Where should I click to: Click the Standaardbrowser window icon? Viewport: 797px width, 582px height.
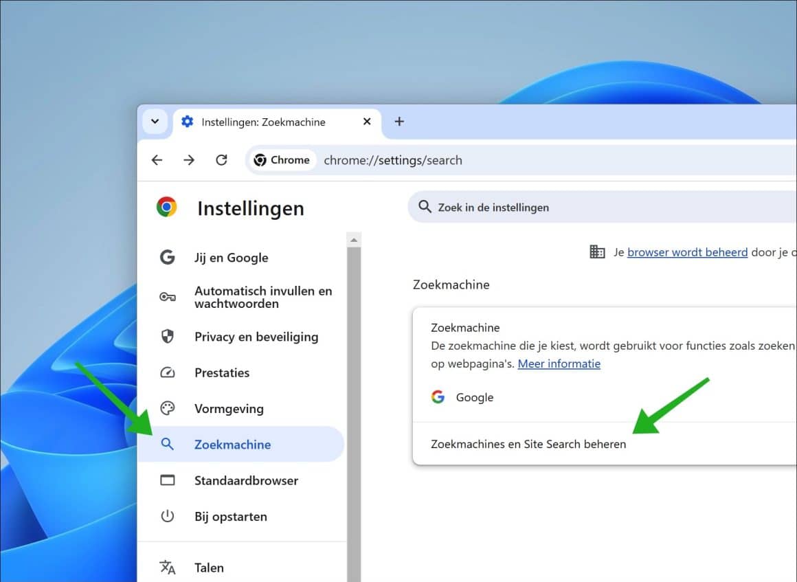168,480
